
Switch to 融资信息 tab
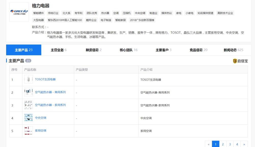click(94, 50)
